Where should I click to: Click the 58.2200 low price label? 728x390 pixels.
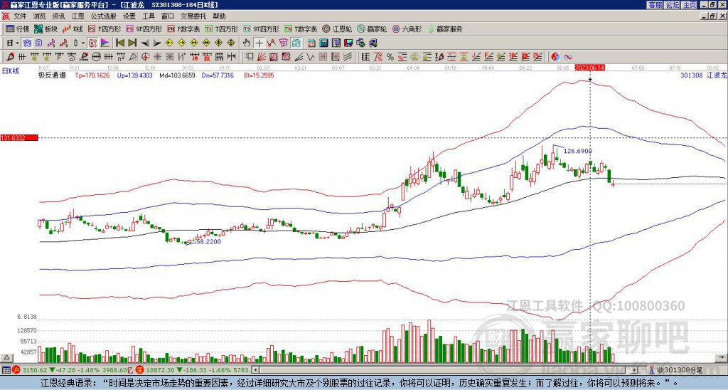click(x=208, y=242)
